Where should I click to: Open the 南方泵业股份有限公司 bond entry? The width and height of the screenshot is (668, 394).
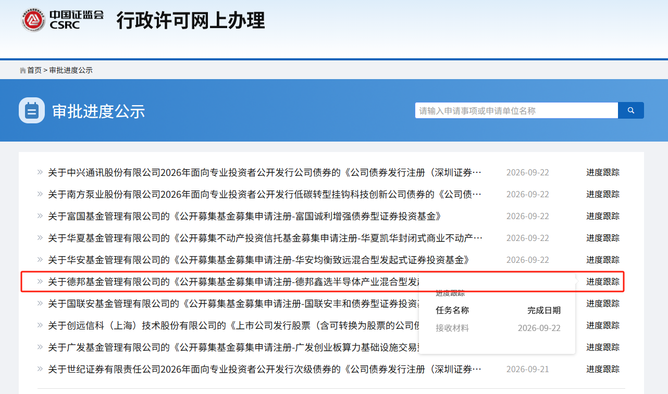click(265, 194)
